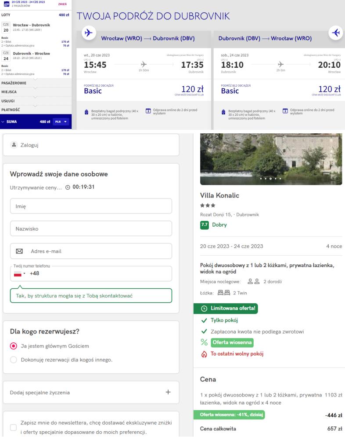The image size is (345, 437).
Task: Click the person icon next to Zaloguj
Action: click(14, 145)
